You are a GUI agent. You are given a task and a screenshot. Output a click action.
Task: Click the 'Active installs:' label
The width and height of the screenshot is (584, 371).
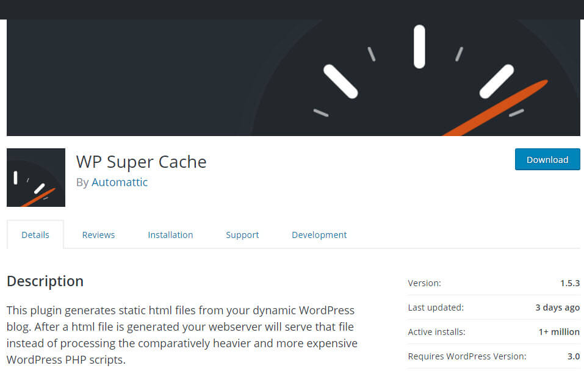pyautogui.click(x=436, y=332)
